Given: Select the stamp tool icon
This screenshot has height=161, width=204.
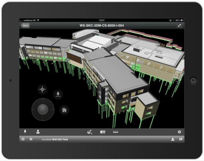Looking at the screenshot, I should point(38,132).
